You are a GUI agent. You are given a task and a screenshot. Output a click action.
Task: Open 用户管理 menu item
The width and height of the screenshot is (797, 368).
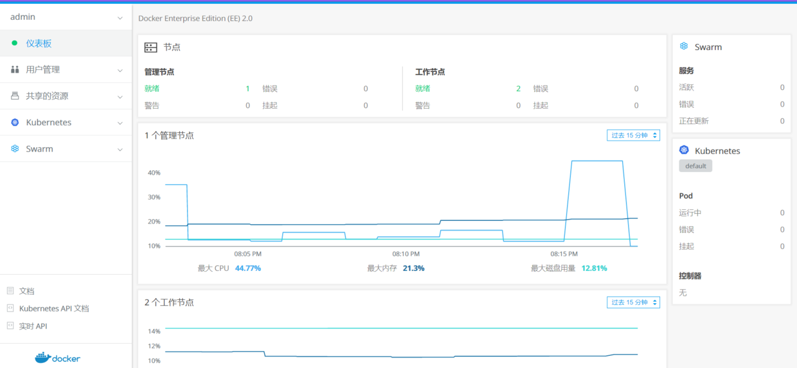[x=66, y=69]
